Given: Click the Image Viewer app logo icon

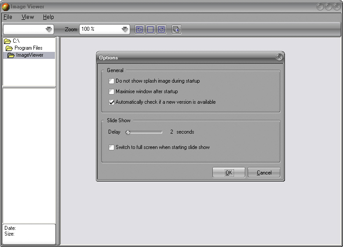Looking at the screenshot, I should (x=5, y=7).
